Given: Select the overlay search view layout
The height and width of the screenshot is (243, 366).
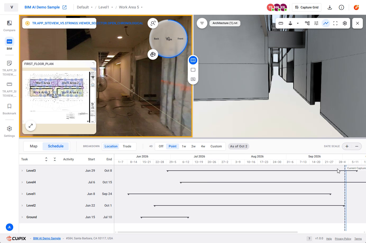Looking at the screenshot, I should click(x=193, y=79).
